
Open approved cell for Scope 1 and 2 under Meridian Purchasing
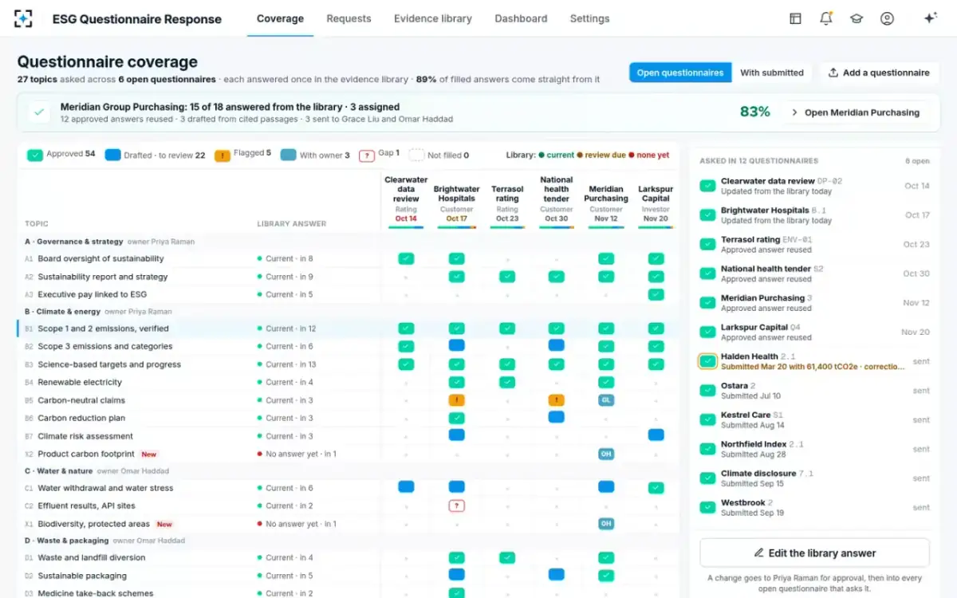click(606, 328)
